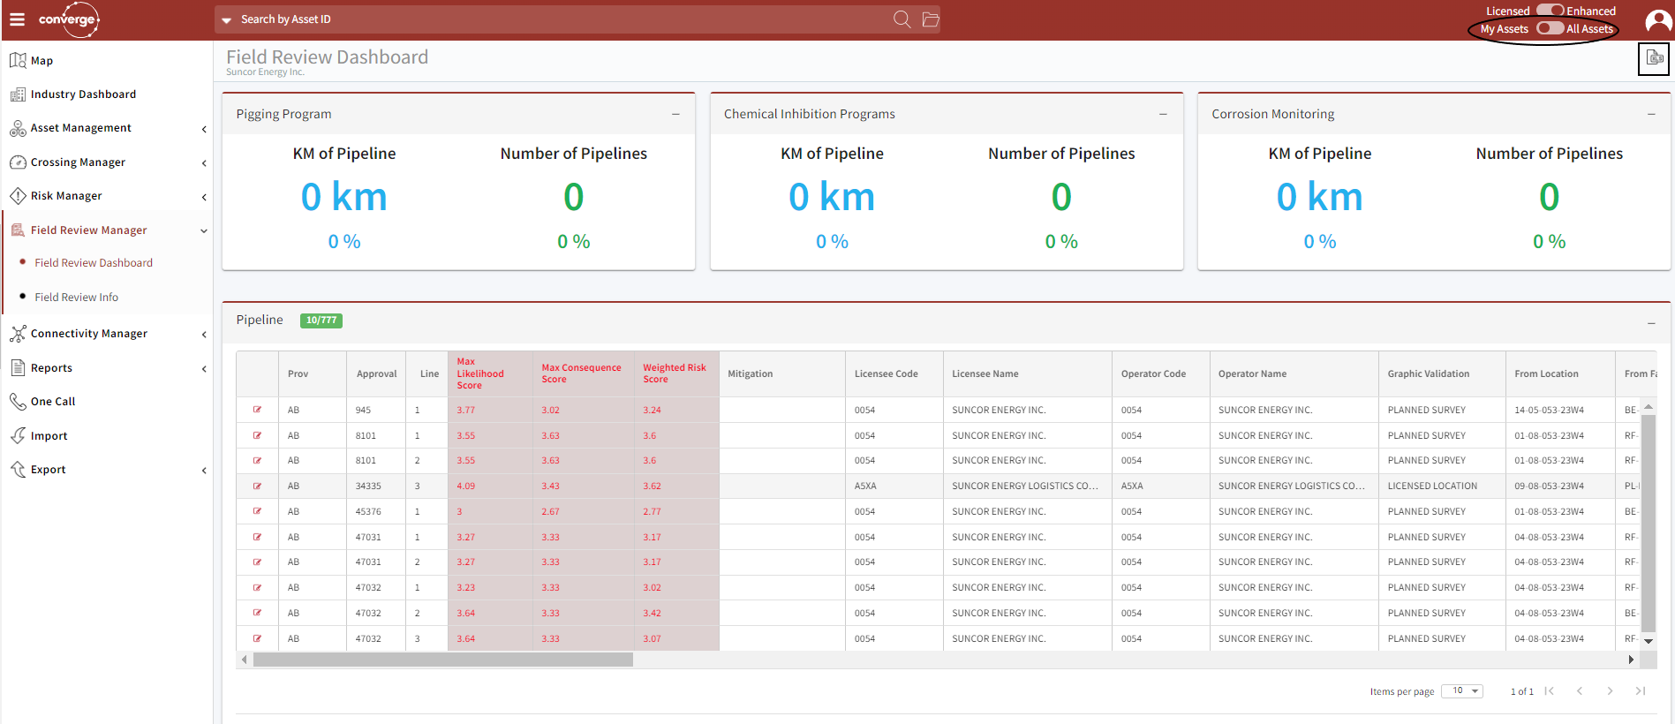Expand Risk Manager submenu chevron
The image size is (1675, 724).
(x=204, y=197)
